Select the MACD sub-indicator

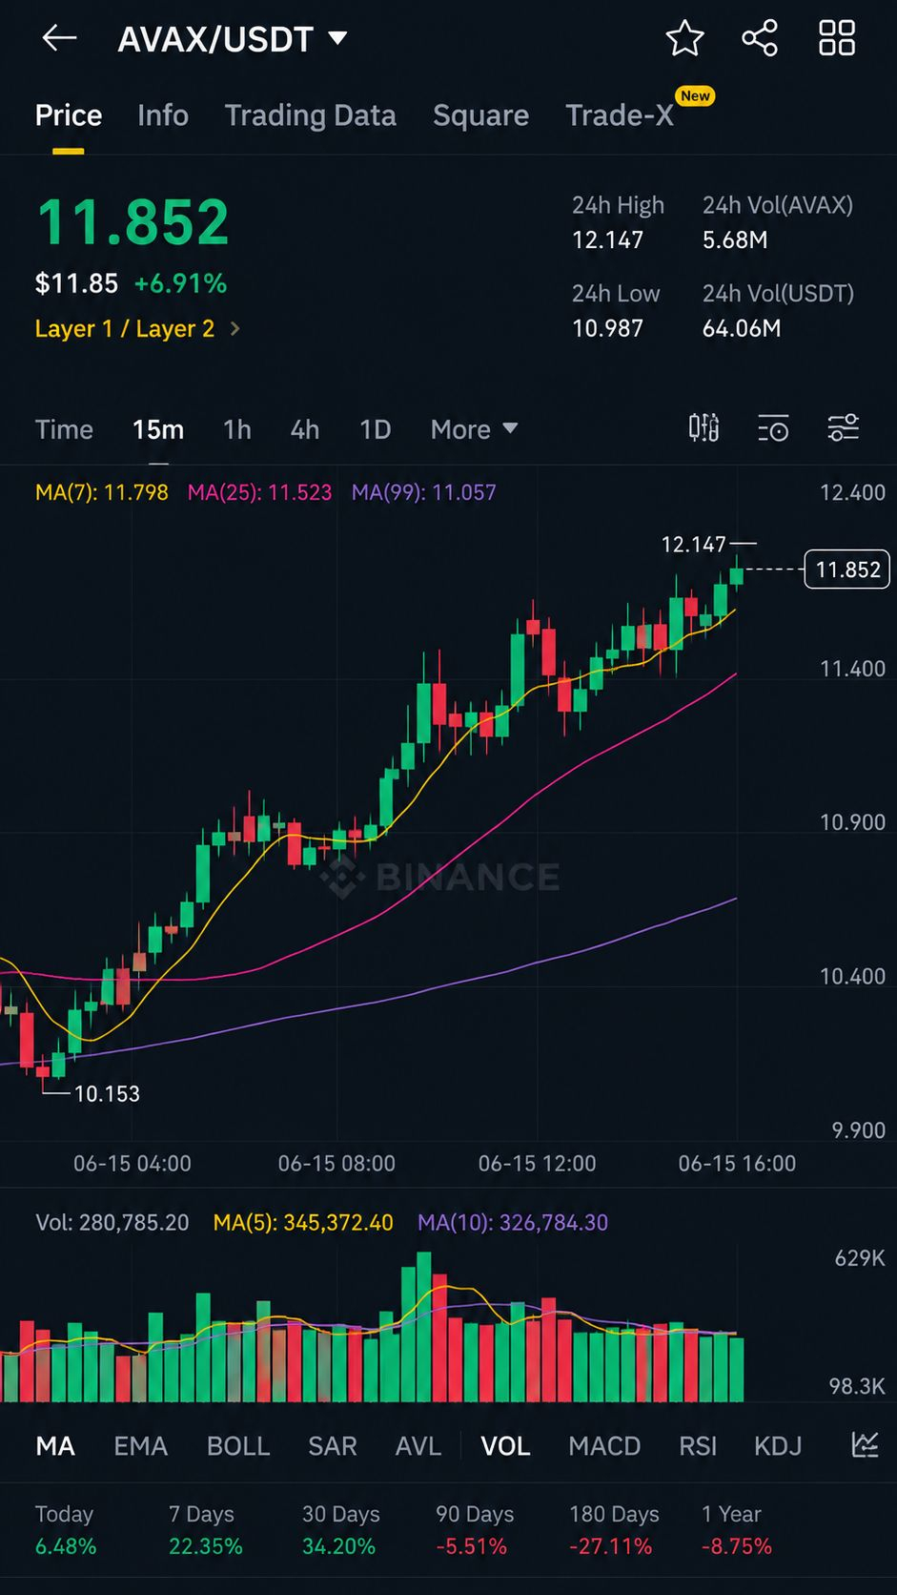pos(604,1446)
